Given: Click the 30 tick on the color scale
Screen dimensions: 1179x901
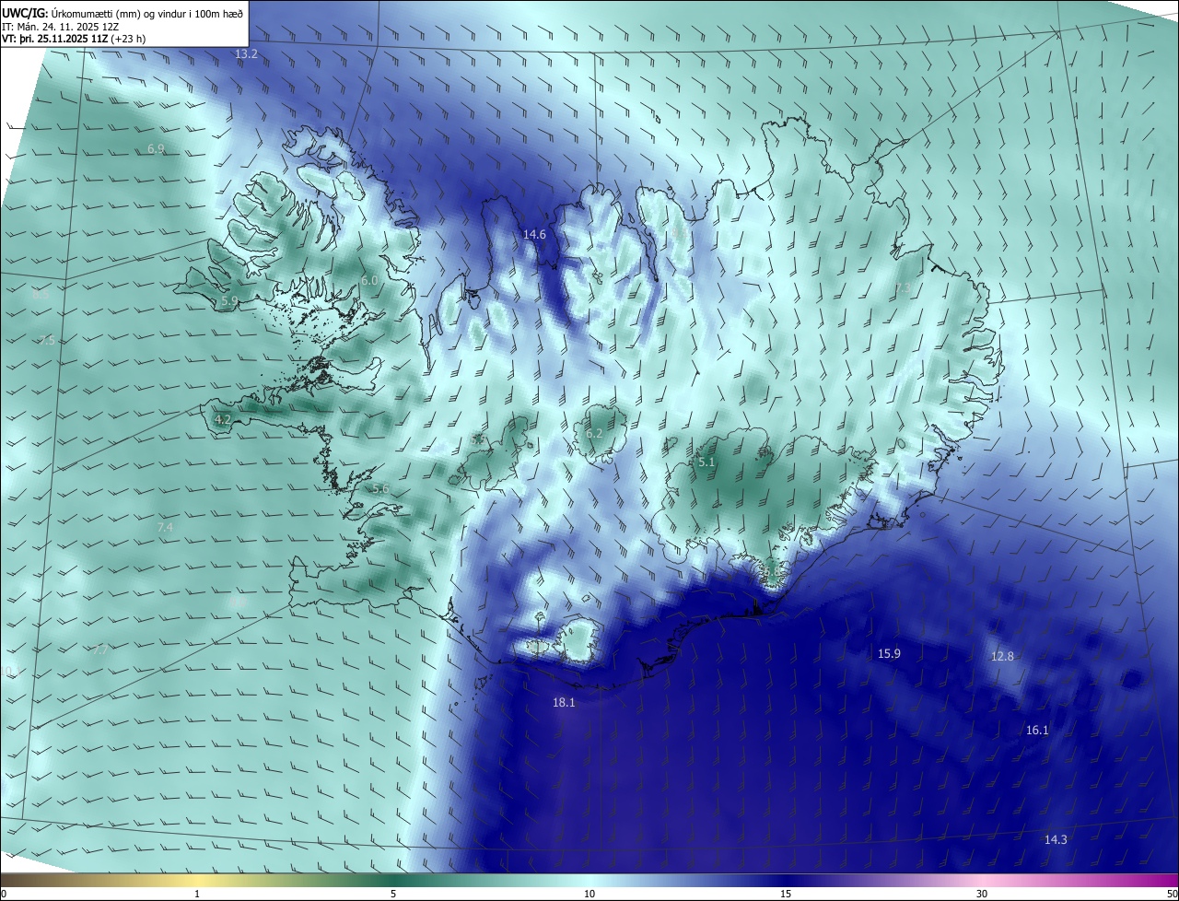Looking at the screenshot, I should point(982,894).
